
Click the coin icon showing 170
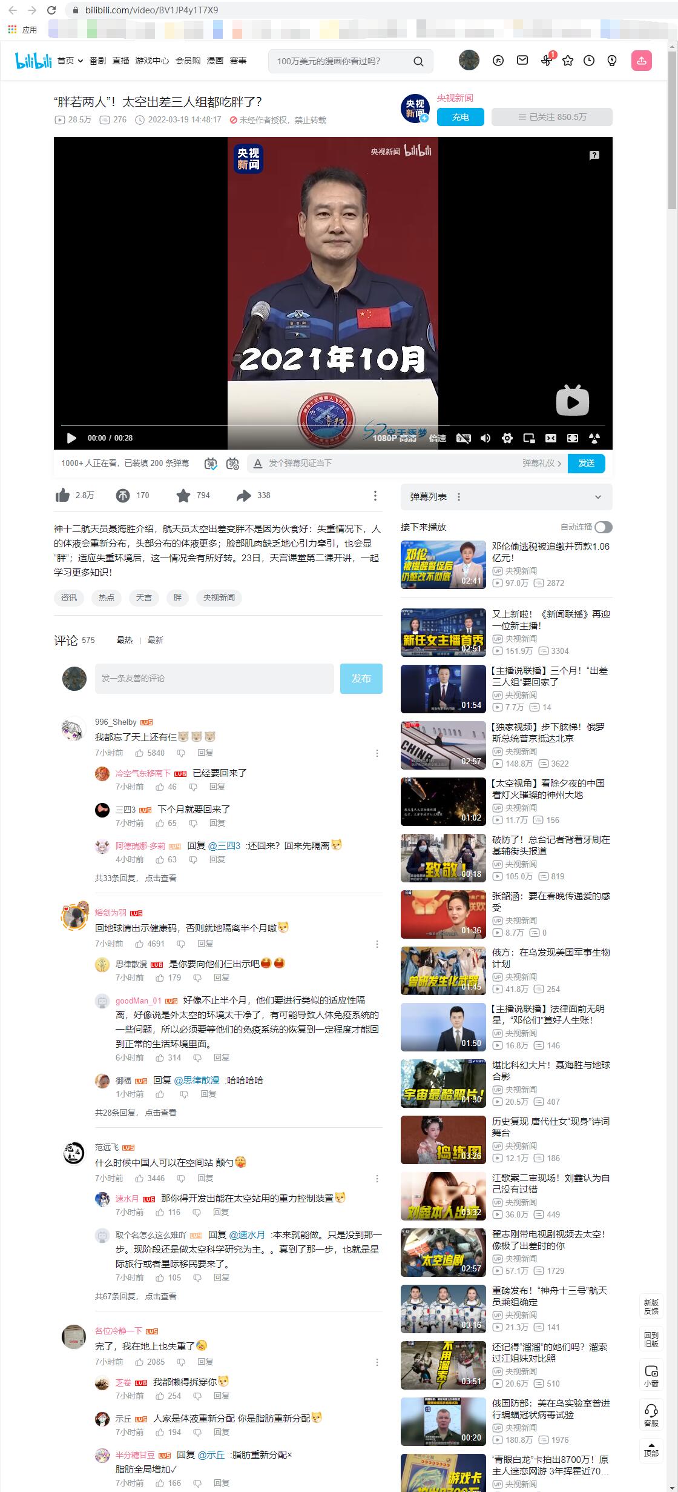123,496
